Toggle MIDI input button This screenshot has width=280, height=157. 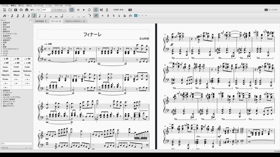(x=72, y=10)
